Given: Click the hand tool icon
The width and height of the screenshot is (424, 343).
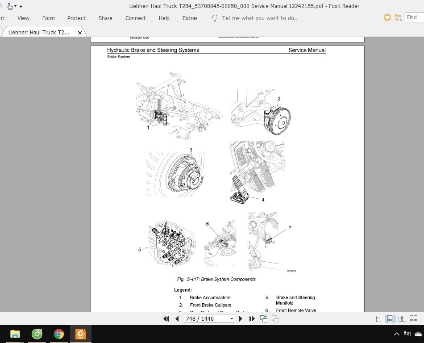Looking at the screenshot, I should tap(9, 6).
